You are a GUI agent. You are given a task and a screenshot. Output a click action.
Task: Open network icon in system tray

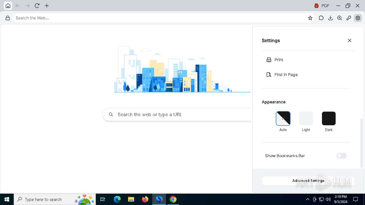(x=321, y=199)
